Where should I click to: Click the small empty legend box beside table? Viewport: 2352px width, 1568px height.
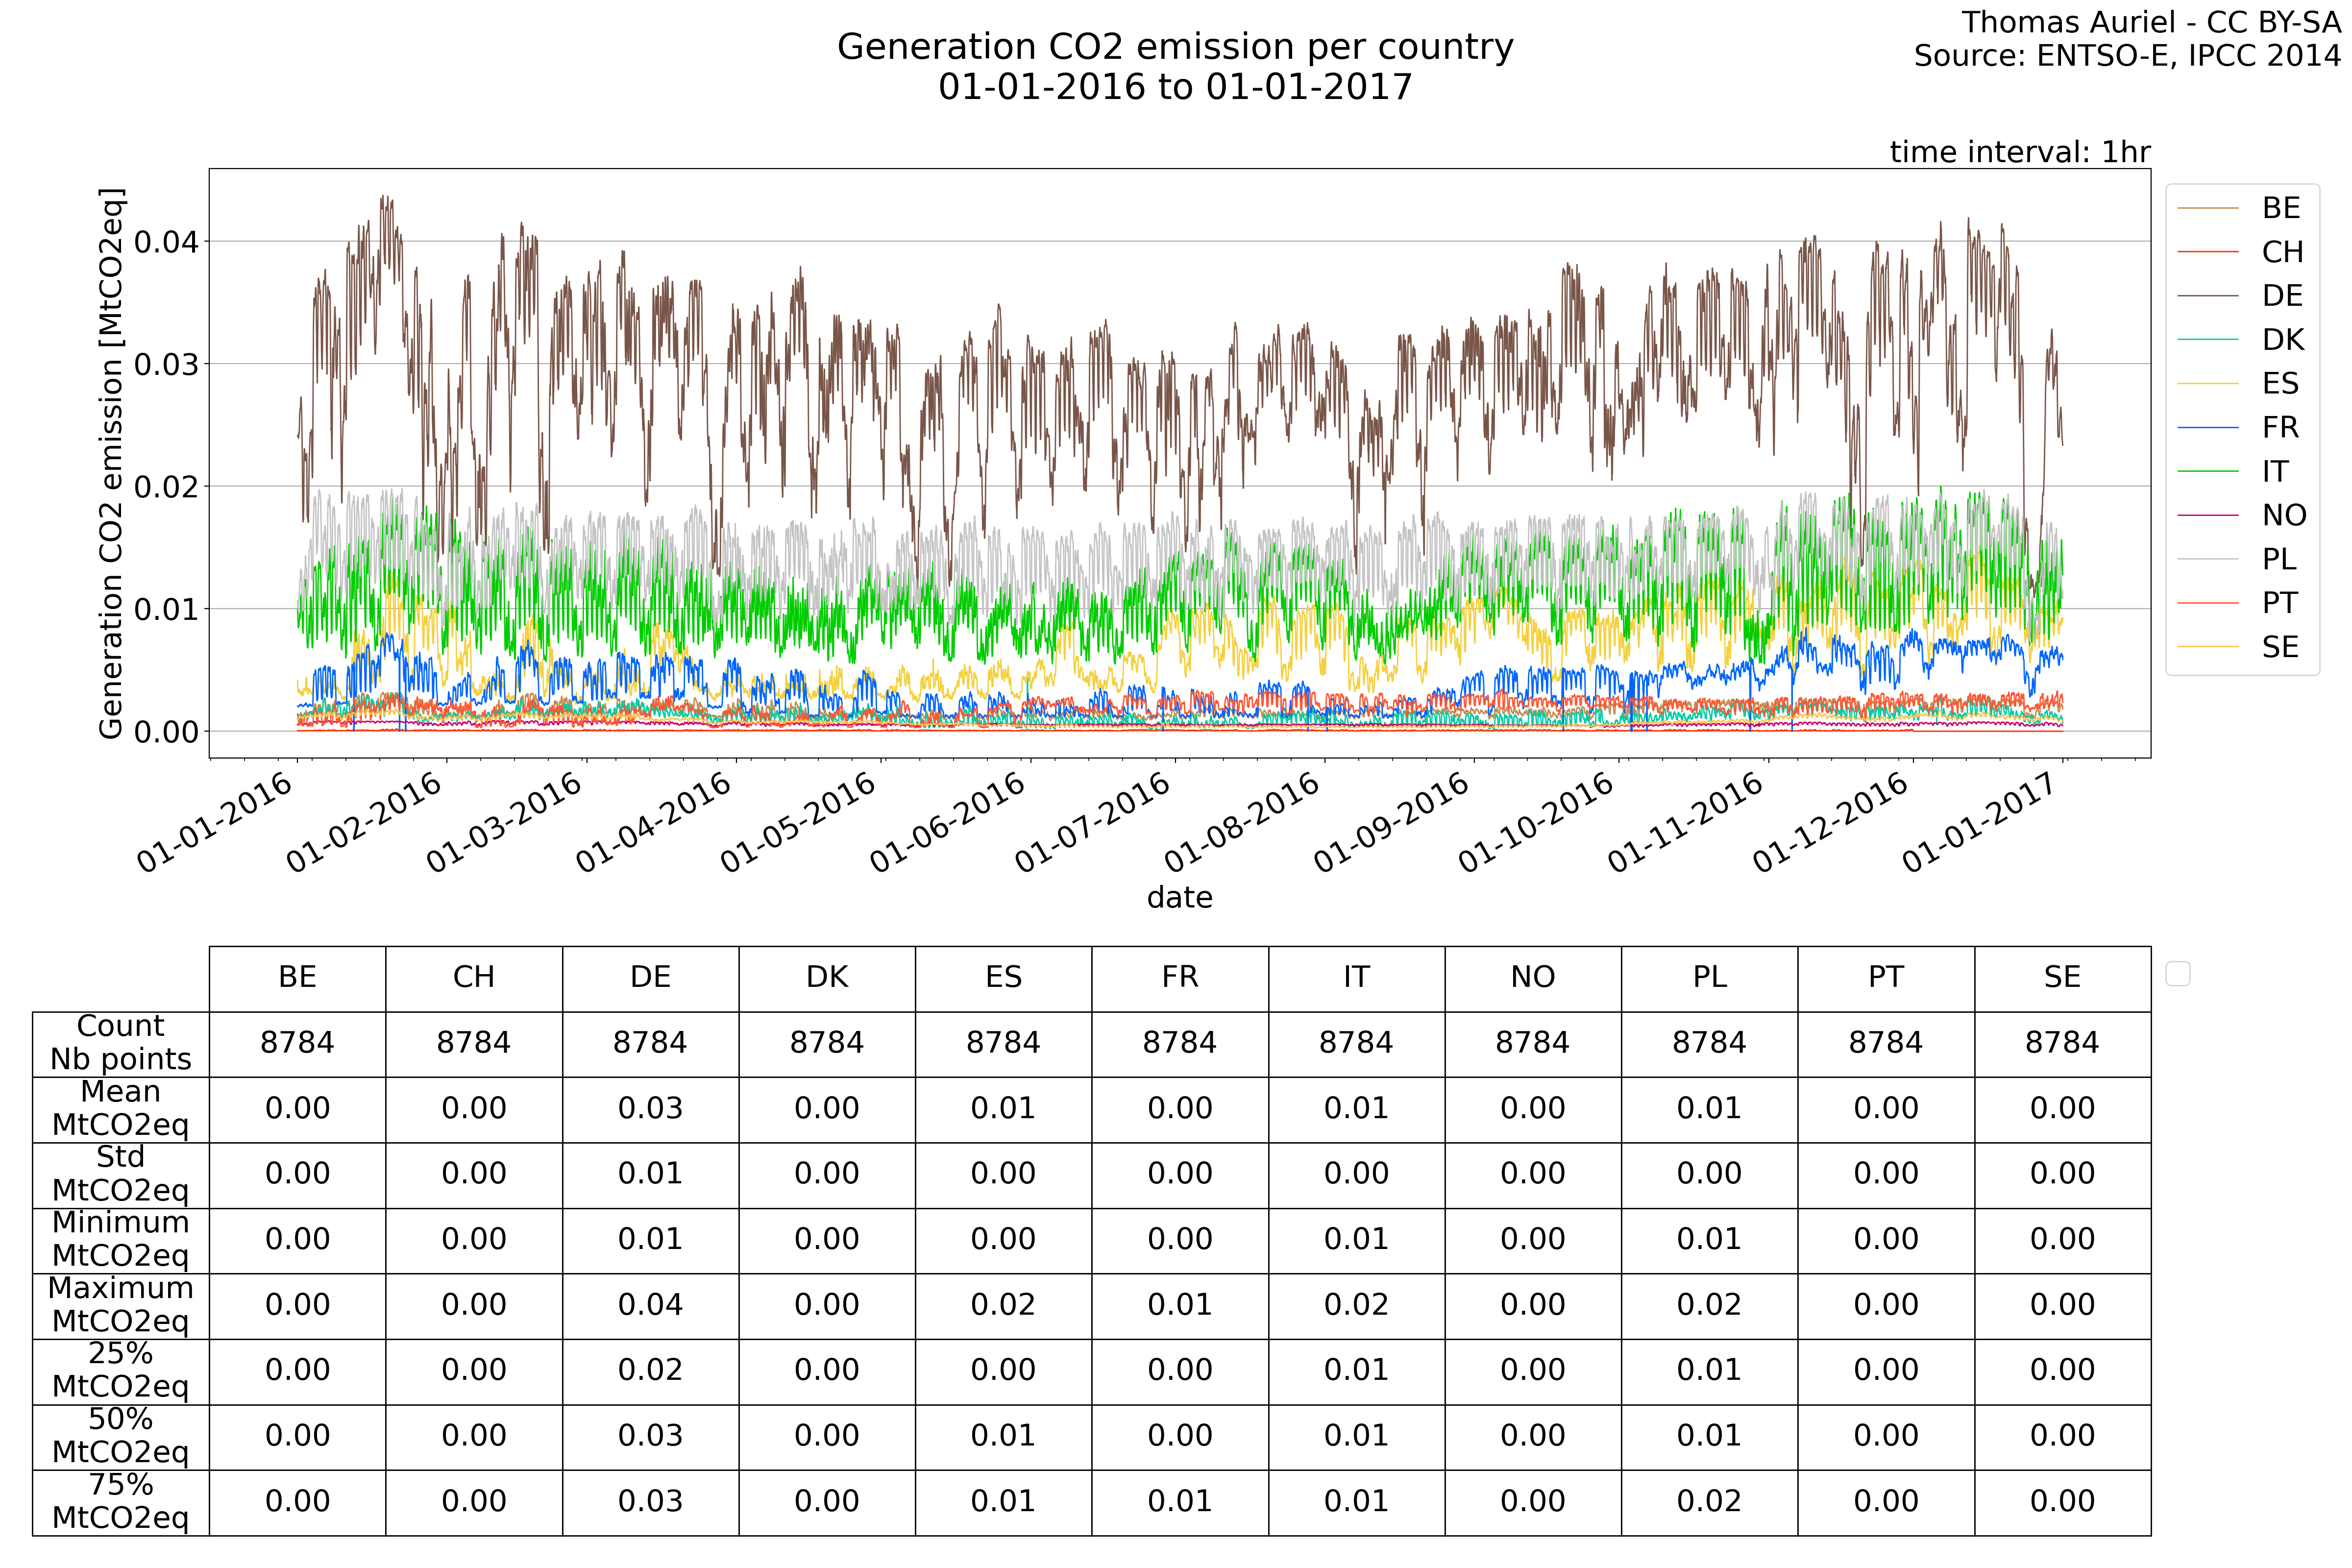[x=2177, y=973]
